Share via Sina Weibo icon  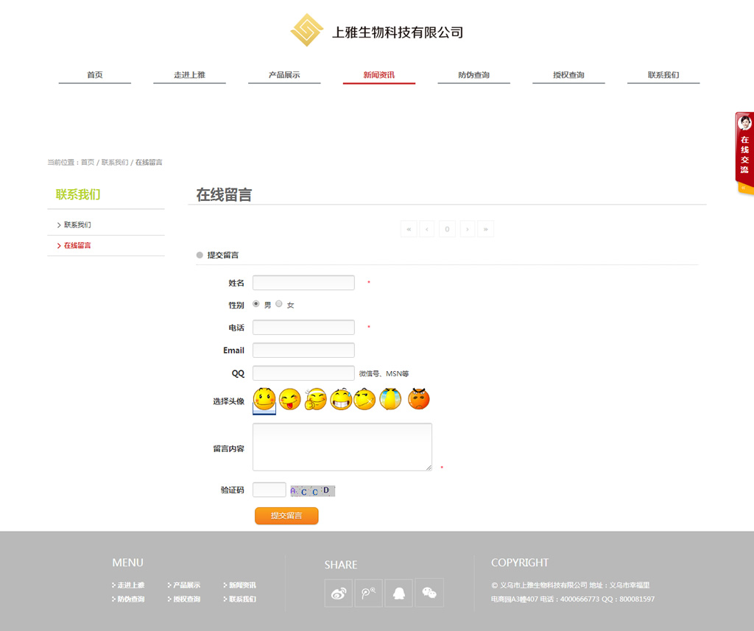[x=339, y=593]
